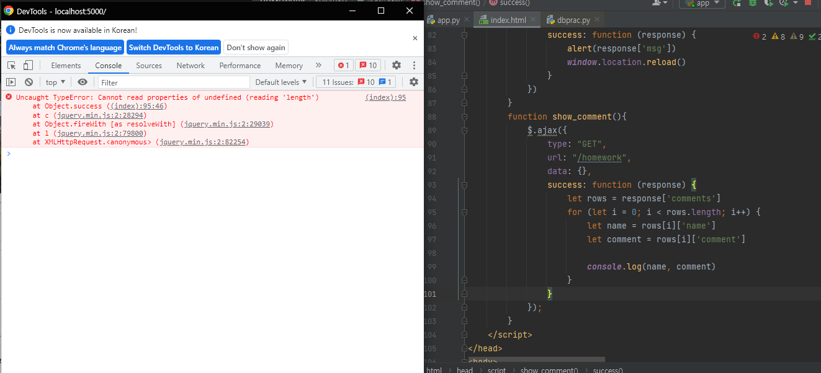Screen dimensions: 821x373
Task: Click Switch DevTools to Korean button
Action: point(174,48)
